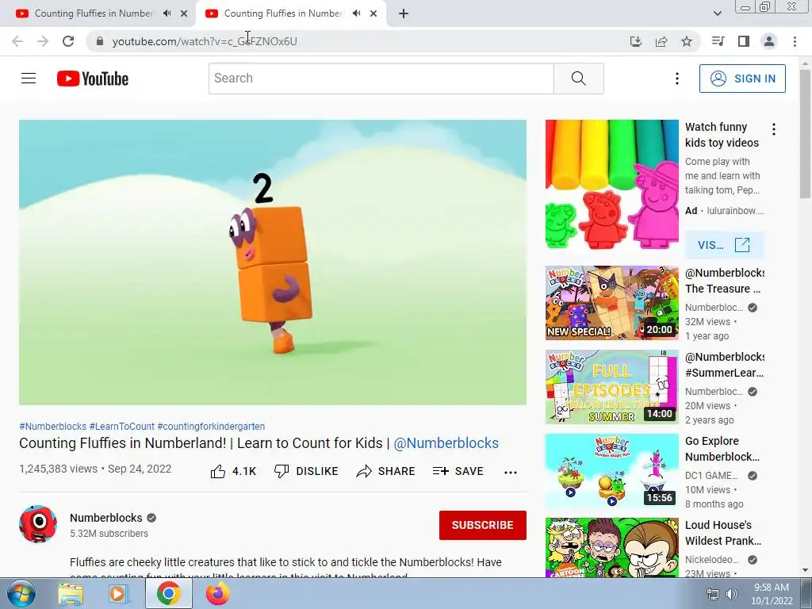Open 'Go Explore Numberblocks' video title

[722, 449]
